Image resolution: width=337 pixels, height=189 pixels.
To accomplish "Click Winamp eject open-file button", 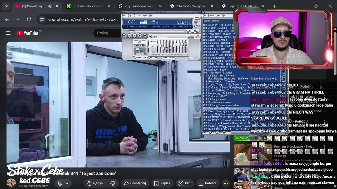I will click(188, 31).
